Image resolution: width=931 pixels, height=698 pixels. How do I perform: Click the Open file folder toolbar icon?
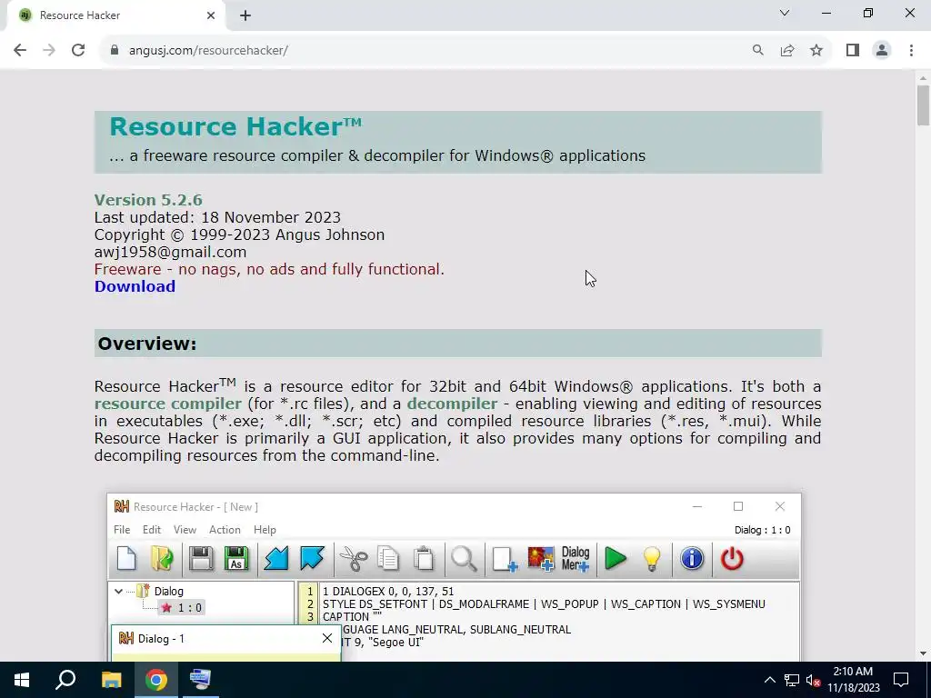pos(162,559)
